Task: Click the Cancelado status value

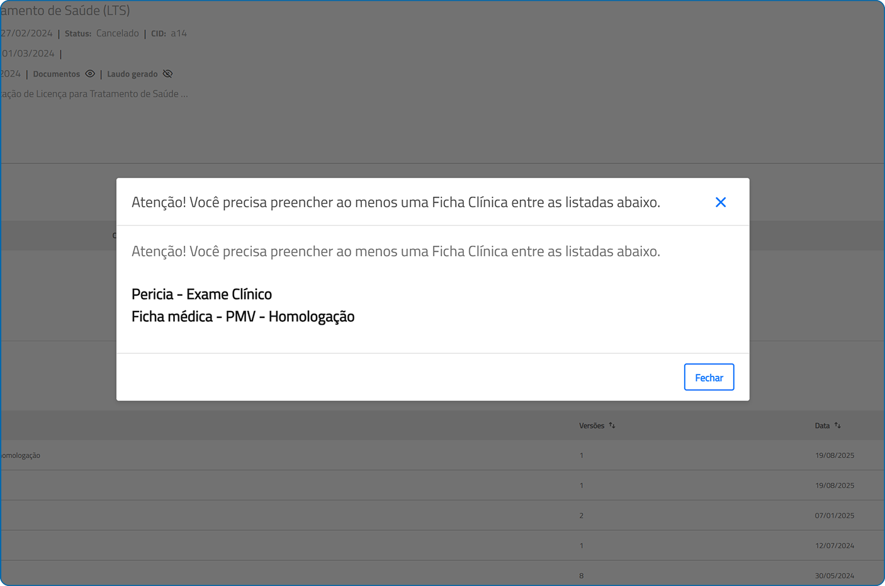Action: coord(117,33)
